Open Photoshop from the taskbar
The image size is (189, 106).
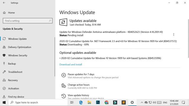tap(98, 102)
